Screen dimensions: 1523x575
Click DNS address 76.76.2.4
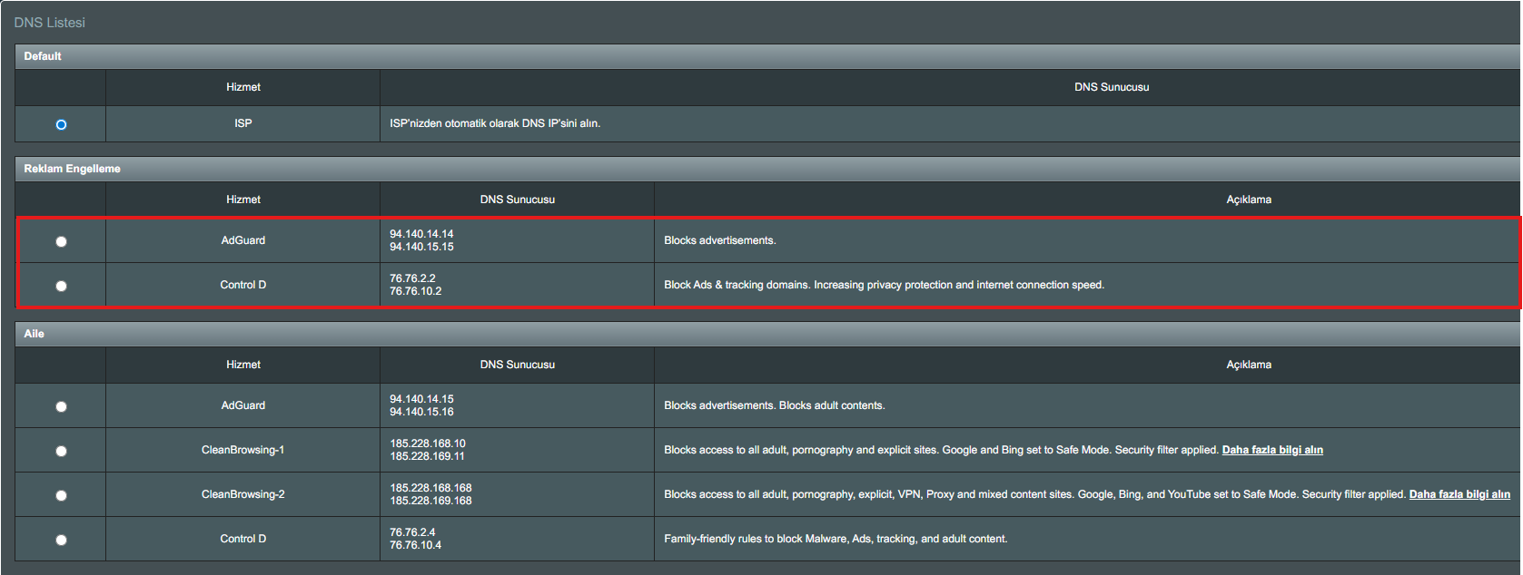(412, 532)
